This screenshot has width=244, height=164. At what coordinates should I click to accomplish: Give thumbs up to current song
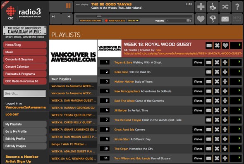[x=213, y=7]
